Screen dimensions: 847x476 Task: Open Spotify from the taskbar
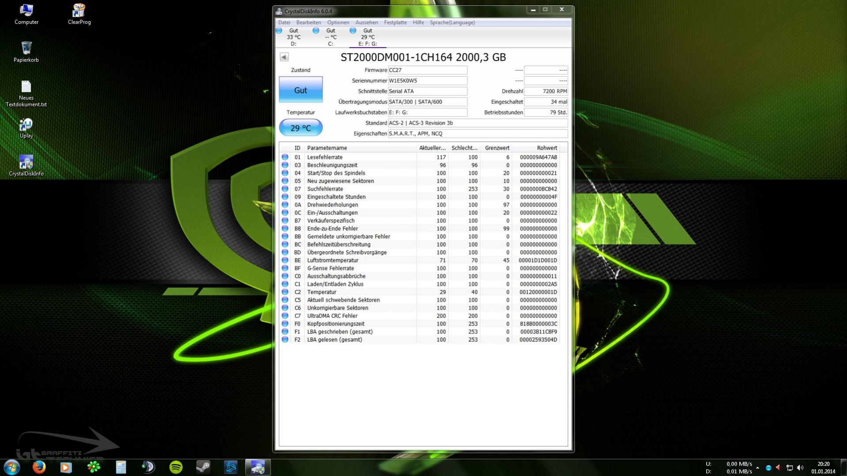(176, 467)
